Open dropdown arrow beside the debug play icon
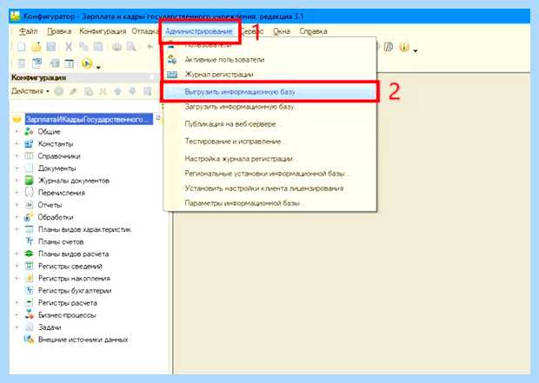 click(x=98, y=68)
